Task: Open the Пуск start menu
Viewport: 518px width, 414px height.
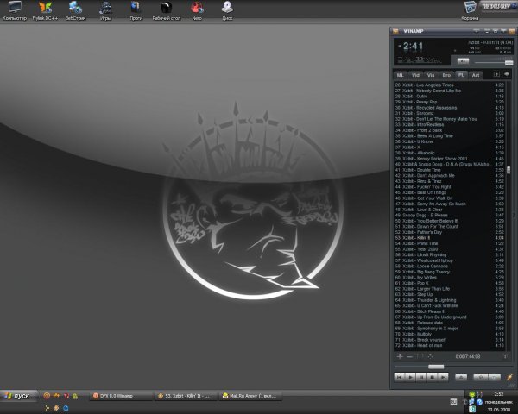Action: pyautogui.click(x=18, y=396)
